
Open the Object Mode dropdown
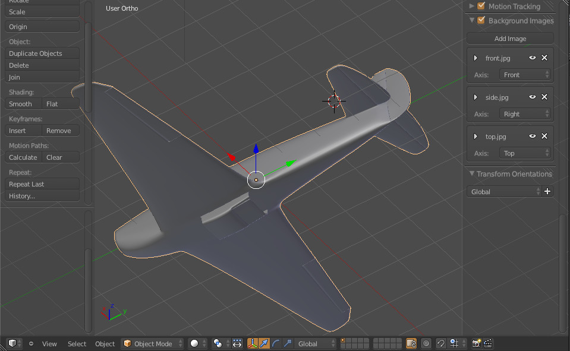coord(152,343)
